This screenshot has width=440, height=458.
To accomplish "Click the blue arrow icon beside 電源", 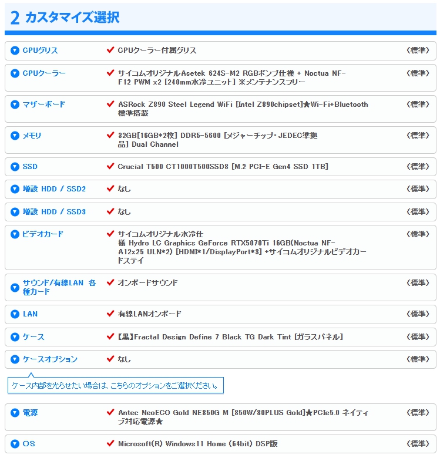I will pyautogui.click(x=15, y=413).
